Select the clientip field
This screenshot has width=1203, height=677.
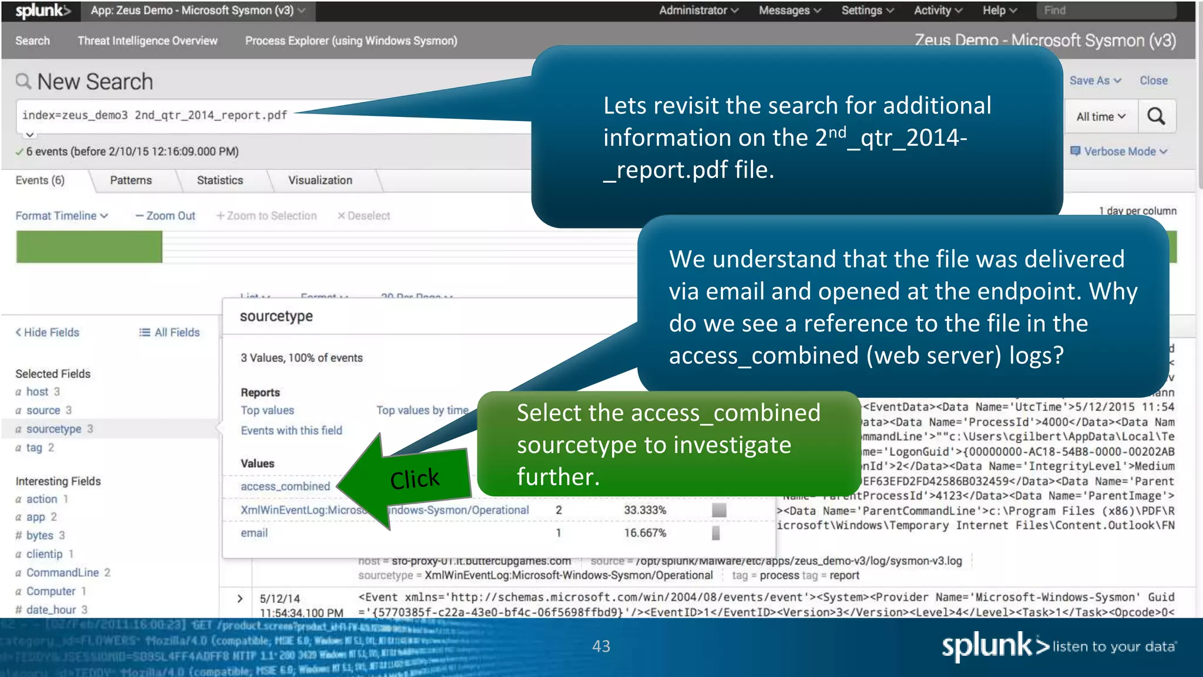[x=44, y=554]
